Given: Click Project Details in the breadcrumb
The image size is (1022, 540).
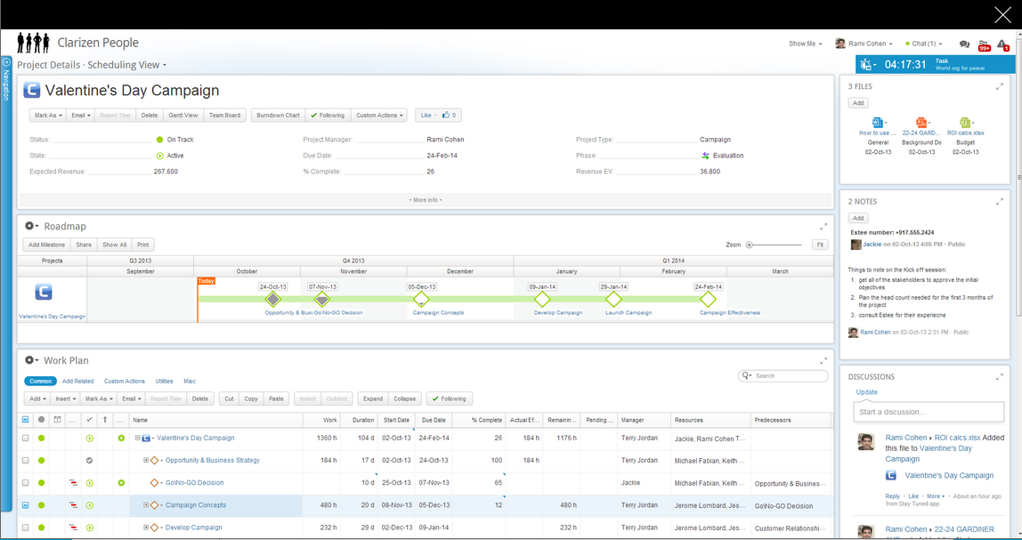Looking at the screenshot, I should [48, 65].
